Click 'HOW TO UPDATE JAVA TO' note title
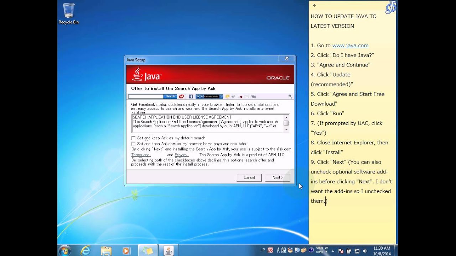This screenshot has height=256, width=456. point(343,16)
